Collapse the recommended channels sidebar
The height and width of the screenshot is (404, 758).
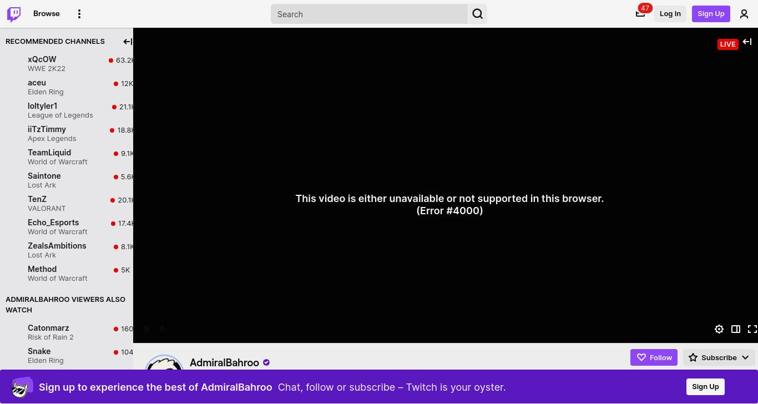(128, 42)
